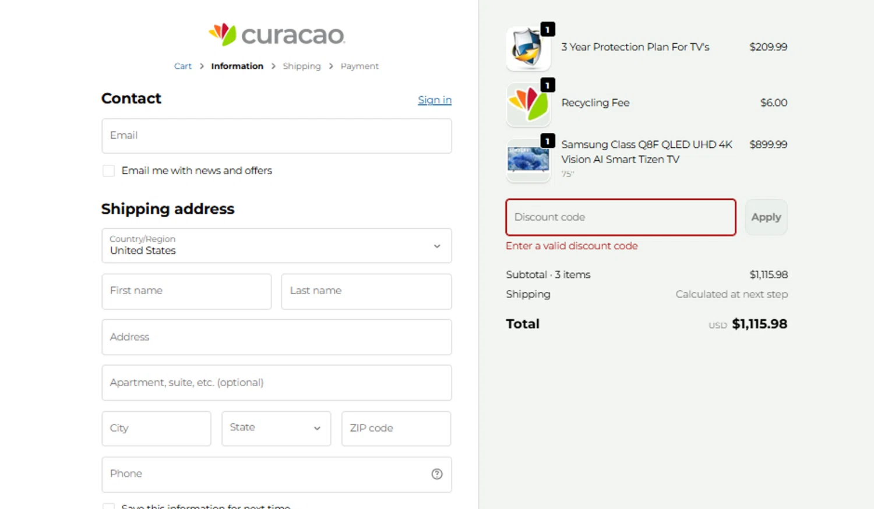Focus the Address input field

click(x=277, y=337)
